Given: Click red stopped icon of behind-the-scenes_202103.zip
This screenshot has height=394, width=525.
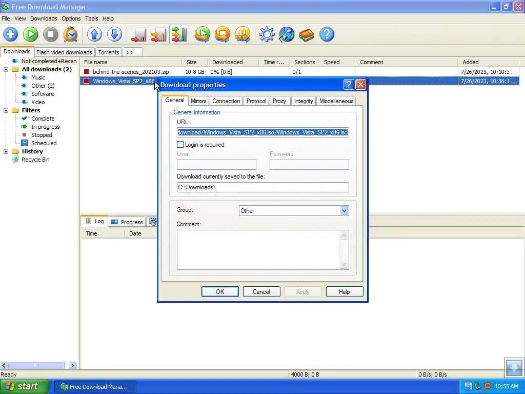Looking at the screenshot, I should coord(86,72).
